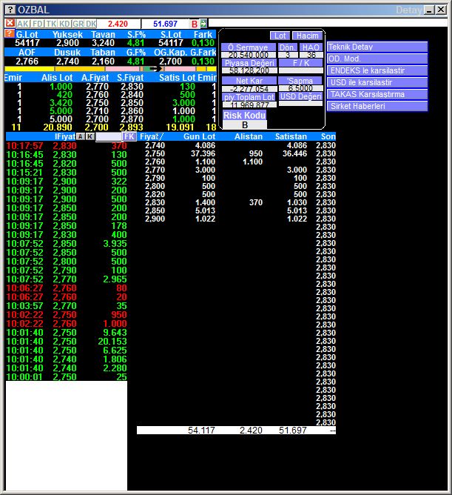This screenshot has width=452, height=495.
Task: Click bid price 2,770 in the order book
Action: [97, 87]
